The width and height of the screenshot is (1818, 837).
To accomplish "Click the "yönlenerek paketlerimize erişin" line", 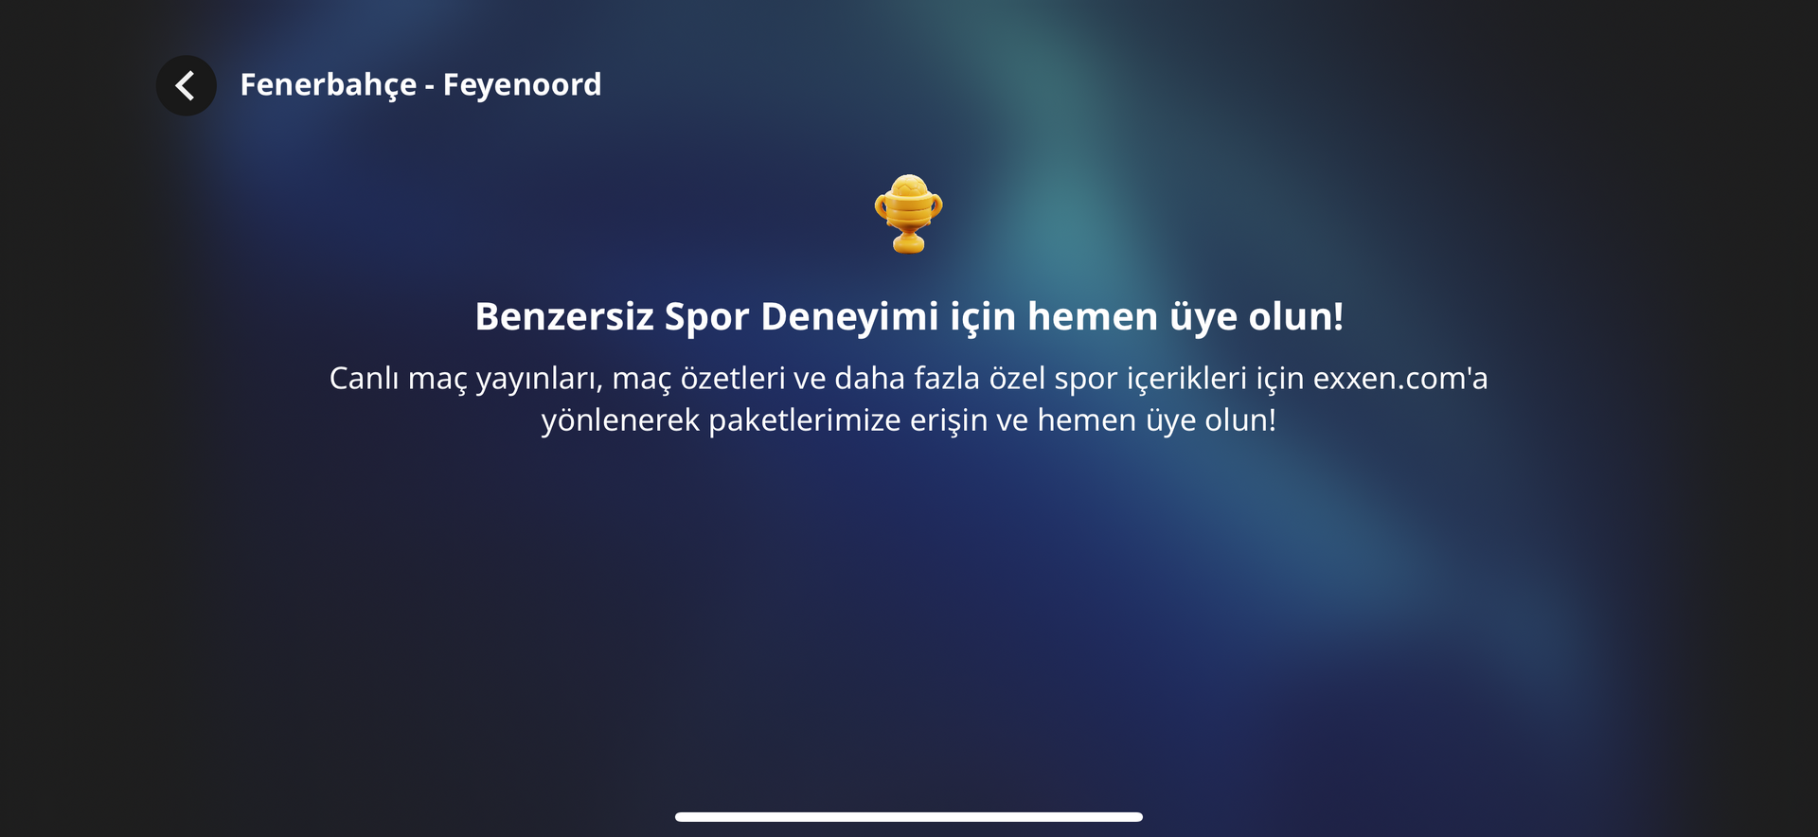I will [x=909, y=420].
